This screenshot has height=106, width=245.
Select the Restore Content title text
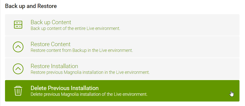click(x=50, y=44)
